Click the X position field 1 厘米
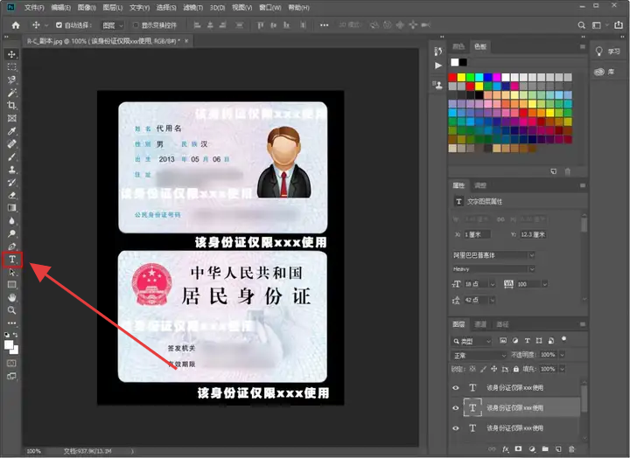Screen dimensions: 630x458 (x=478, y=234)
